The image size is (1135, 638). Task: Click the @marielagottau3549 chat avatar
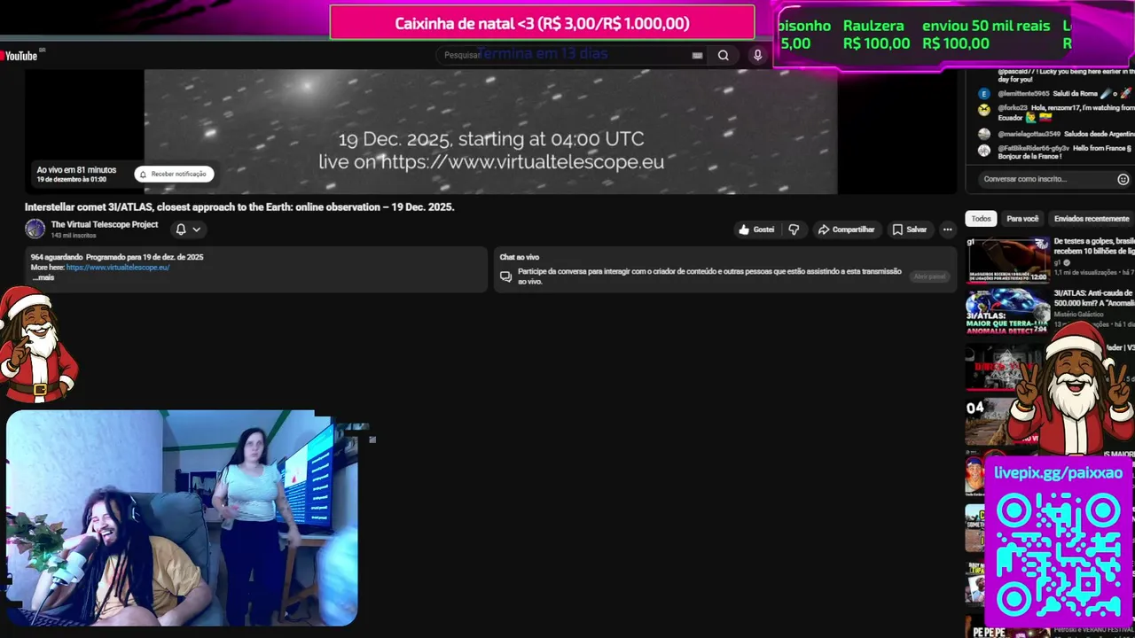(x=983, y=134)
